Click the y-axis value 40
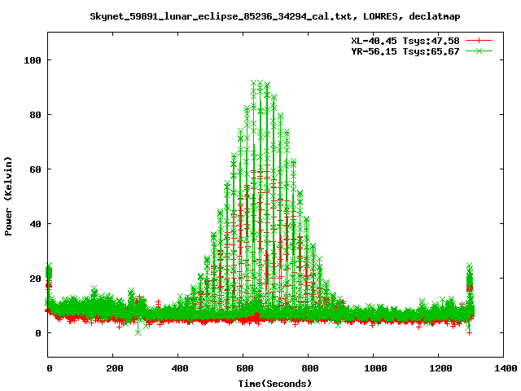The width and height of the screenshot is (521, 391). [x=35, y=224]
